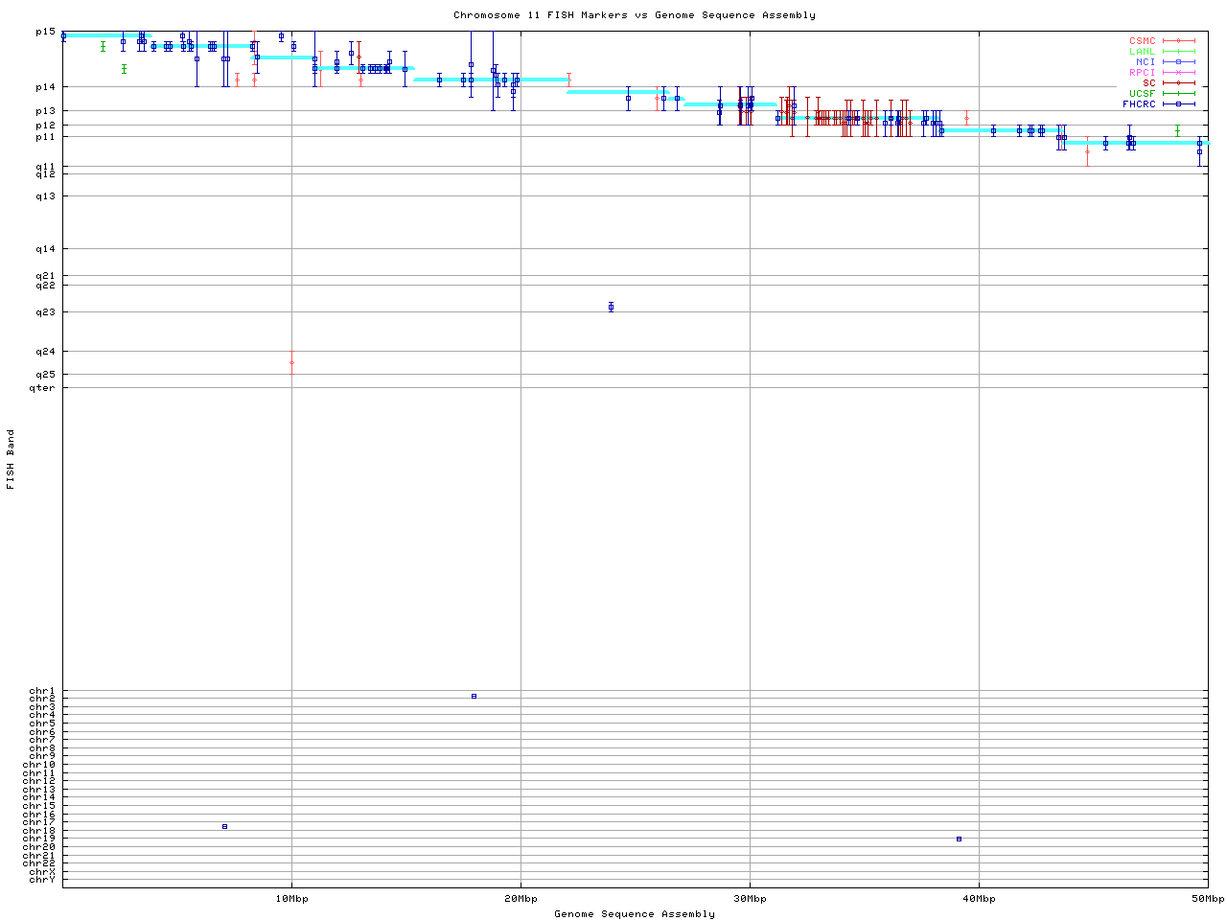Select the blue marker near the chr19 row

[959, 839]
